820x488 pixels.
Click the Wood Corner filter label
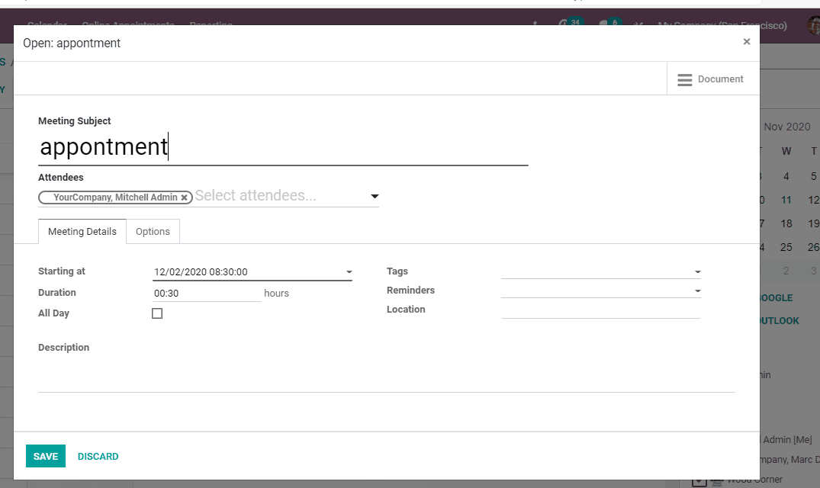click(754, 480)
